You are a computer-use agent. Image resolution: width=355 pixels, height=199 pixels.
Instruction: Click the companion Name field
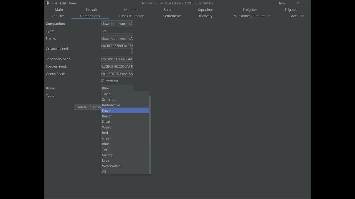pos(117,38)
